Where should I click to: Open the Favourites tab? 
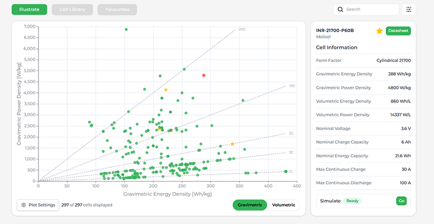point(117,9)
